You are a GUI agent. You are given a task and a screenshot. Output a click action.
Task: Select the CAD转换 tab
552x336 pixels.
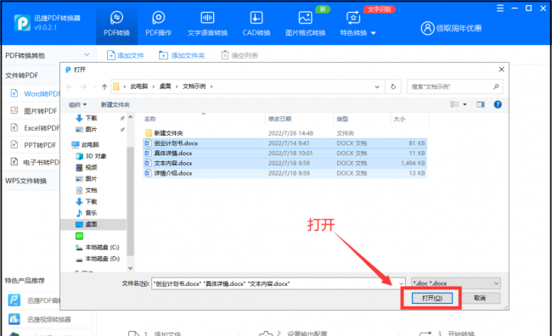point(256,24)
